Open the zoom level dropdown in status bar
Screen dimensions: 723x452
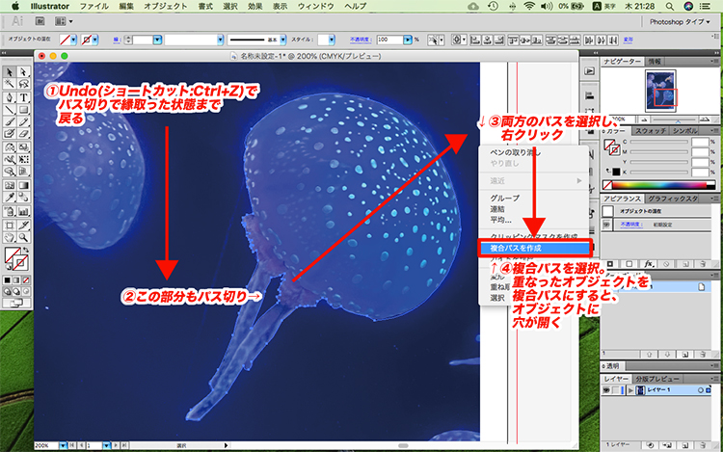[x=64, y=445]
